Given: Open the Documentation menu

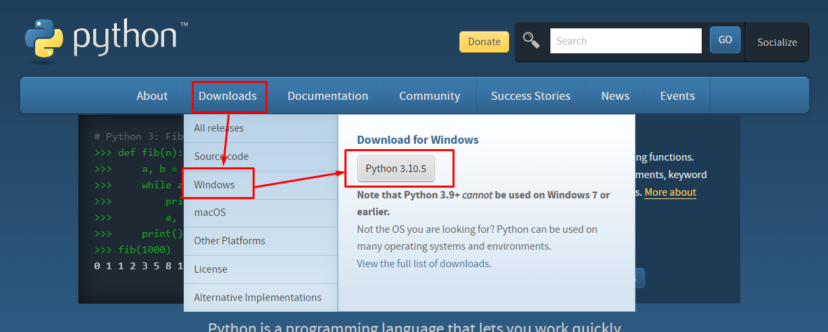Looking at the screenshot, I should click(x=328, y=96).
